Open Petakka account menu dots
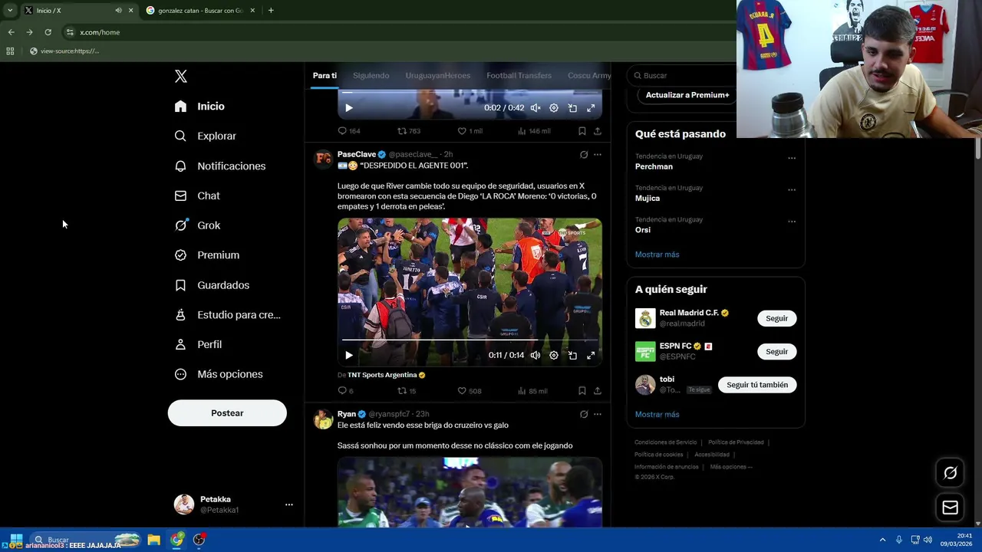This screenshot has width=982, height=552. tap(289, 504)
